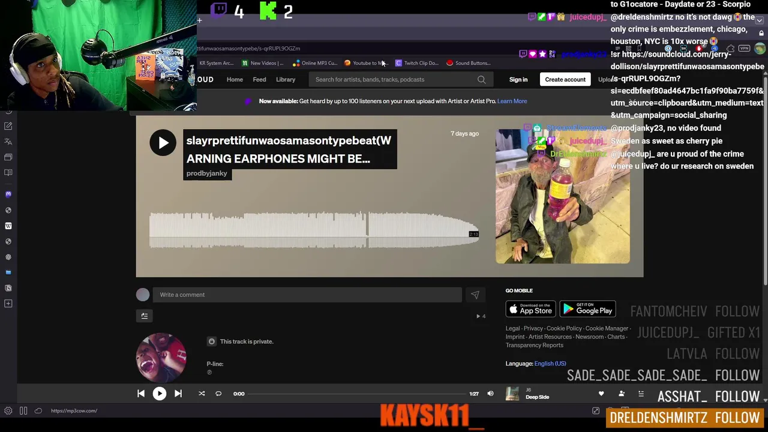Seek along the bottom player progress bar
Viewport: 768px width, 432px height.
(x=357, y=394)
